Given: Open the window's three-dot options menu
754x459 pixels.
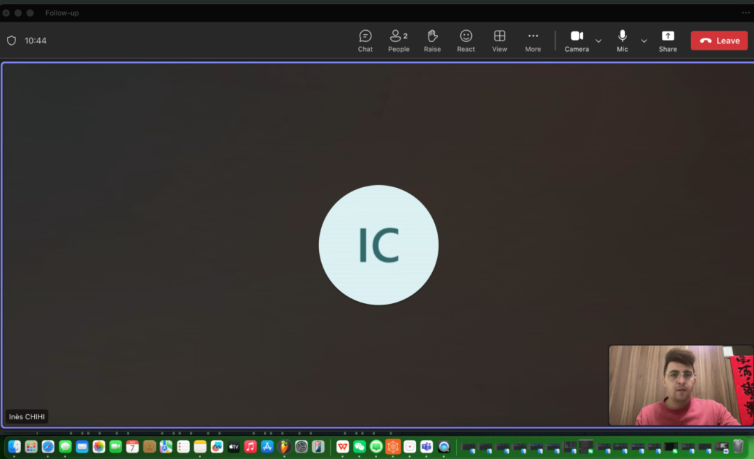Looking at the screenshot, I should 746,13.
